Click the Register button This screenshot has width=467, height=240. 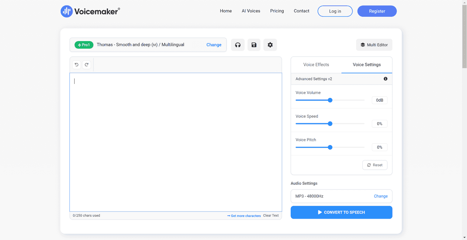(x=377, y=11)
